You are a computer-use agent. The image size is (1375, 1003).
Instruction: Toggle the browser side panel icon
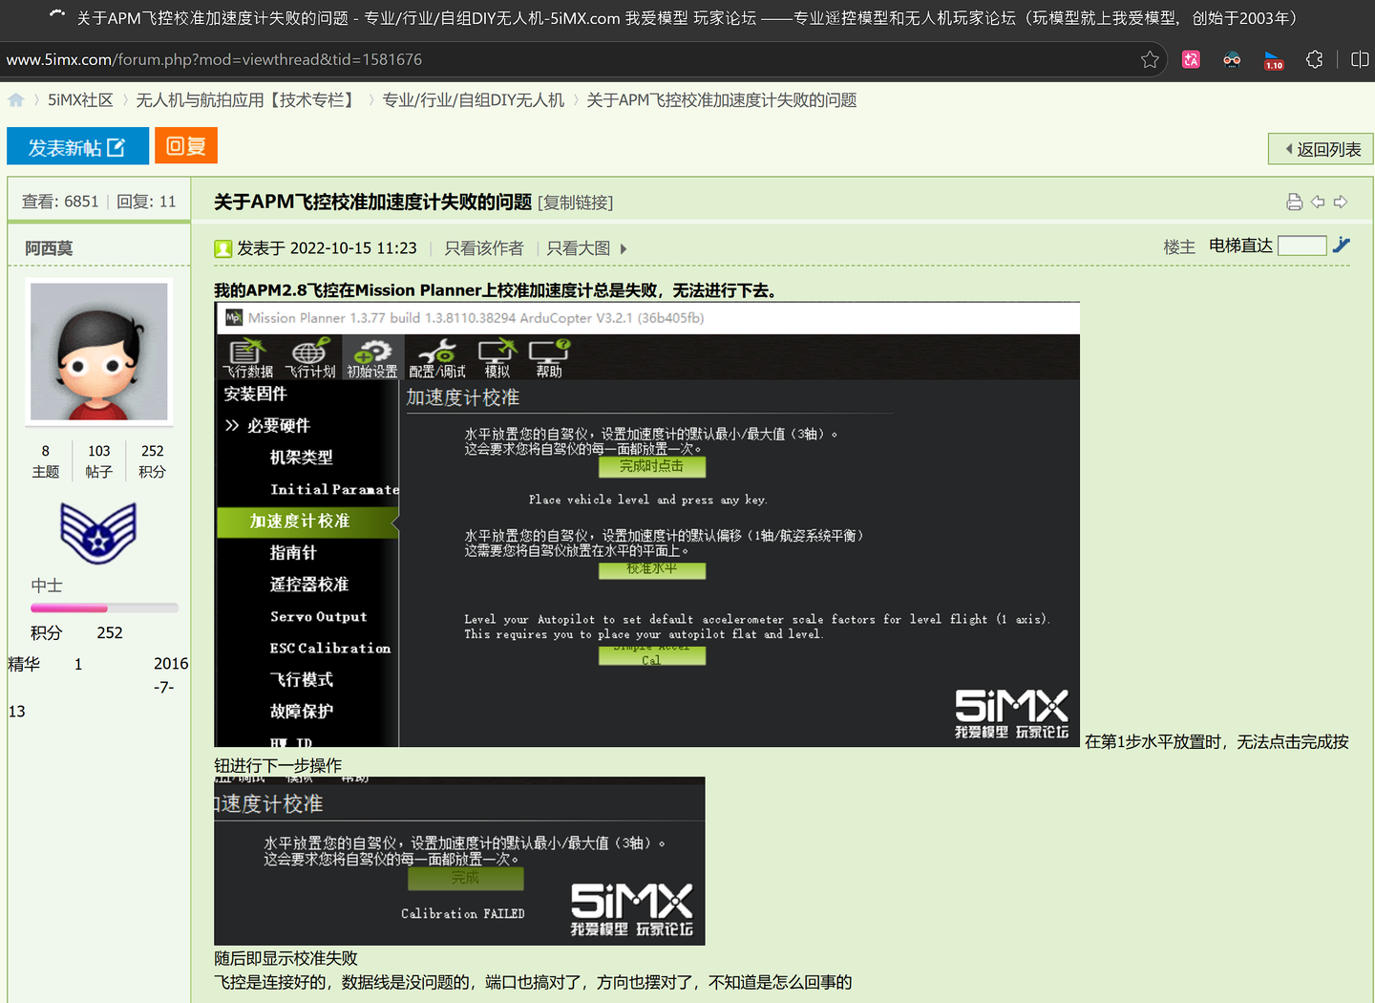pyautogui.click(x=1360, y=59)
